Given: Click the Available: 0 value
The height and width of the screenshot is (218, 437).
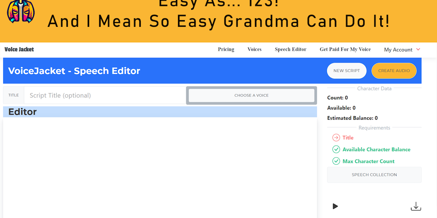Looking at the screenshot, I should pos(341,108).
